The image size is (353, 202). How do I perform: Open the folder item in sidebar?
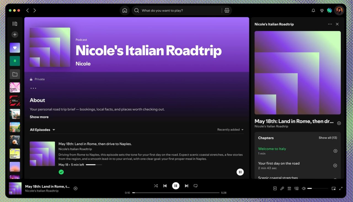coord(15,74)
